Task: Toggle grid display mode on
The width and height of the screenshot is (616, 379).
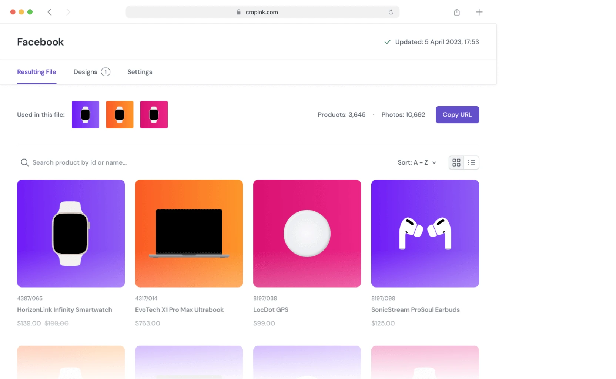Action: [456, 162]
